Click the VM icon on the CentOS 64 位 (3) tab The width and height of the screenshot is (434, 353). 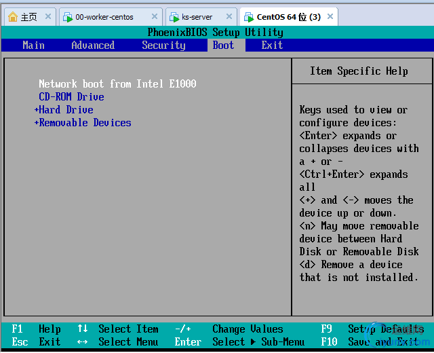[249, 17]
